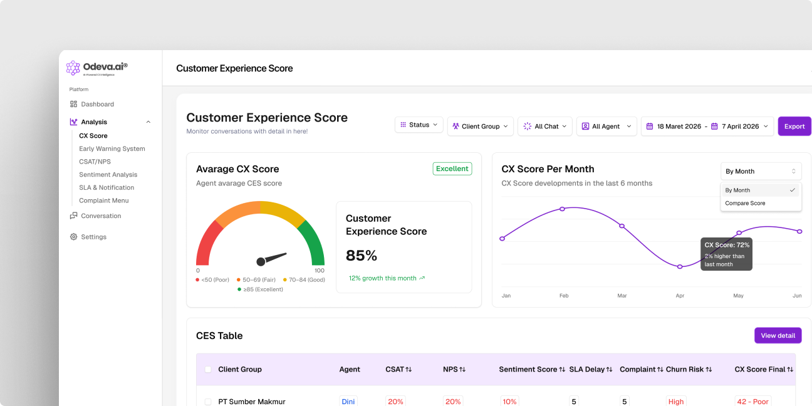Click the June chart data point

point(799,231)
